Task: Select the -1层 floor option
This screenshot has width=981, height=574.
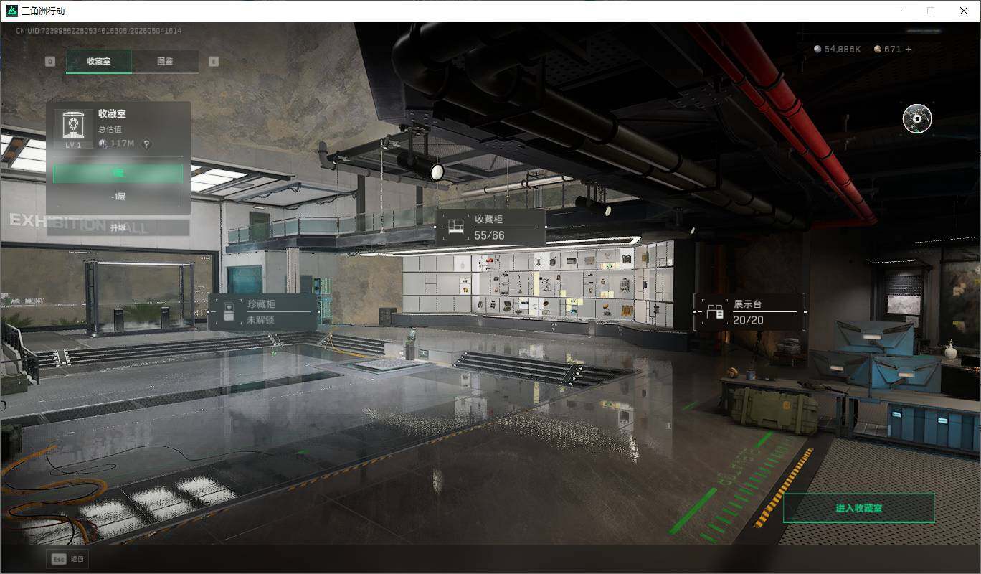Action: click(x=118, y=196)
